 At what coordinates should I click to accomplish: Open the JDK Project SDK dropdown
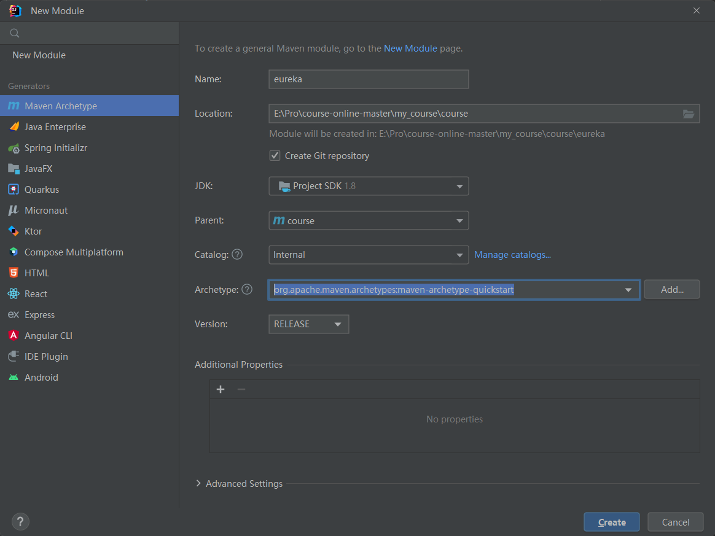click(x=369, y=186)
